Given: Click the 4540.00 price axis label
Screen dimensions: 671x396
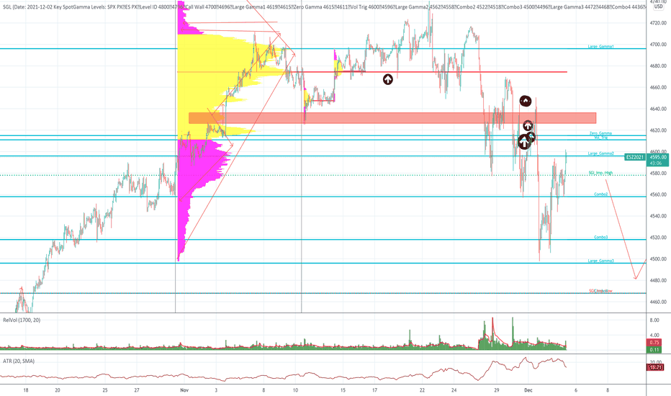Looking at the screenshot, I should (x=658, y=216).
